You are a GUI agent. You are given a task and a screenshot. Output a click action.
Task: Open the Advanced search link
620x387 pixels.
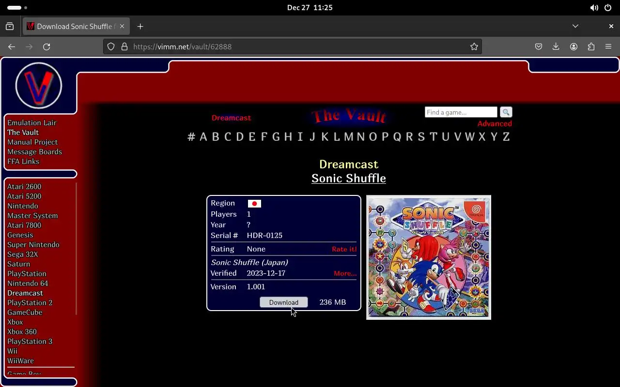tap(495, 124)
